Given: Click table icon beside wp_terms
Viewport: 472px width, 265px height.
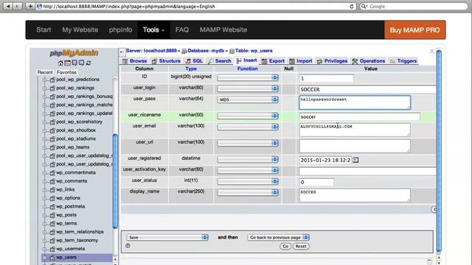Looking at the screenshot, I should click(x=52, y=224).
